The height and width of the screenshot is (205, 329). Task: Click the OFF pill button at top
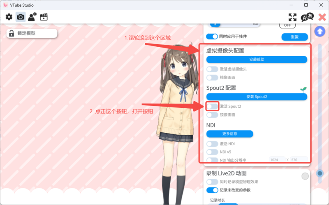click(x=287, y=25)
